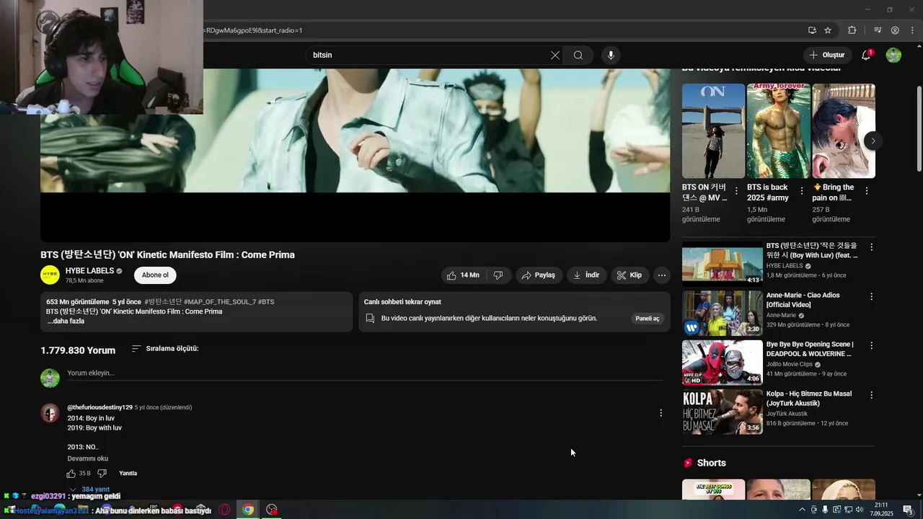Open more video actions ellipsis menu
The width and height of the screenshot is (923, 519).
point(662,275)
